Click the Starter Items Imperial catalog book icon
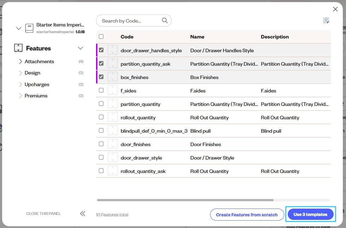 coord(29,28)
